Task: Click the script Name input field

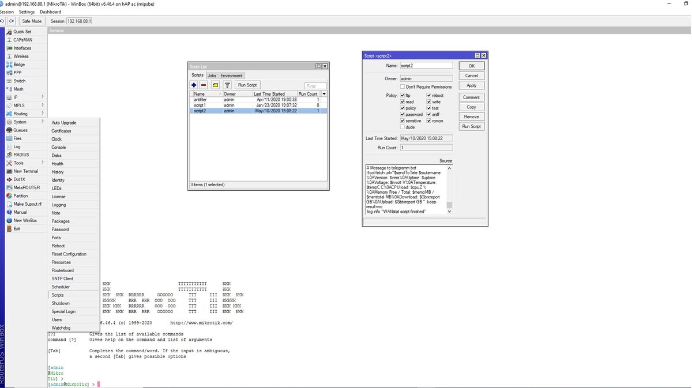Action: click(426, 66)
